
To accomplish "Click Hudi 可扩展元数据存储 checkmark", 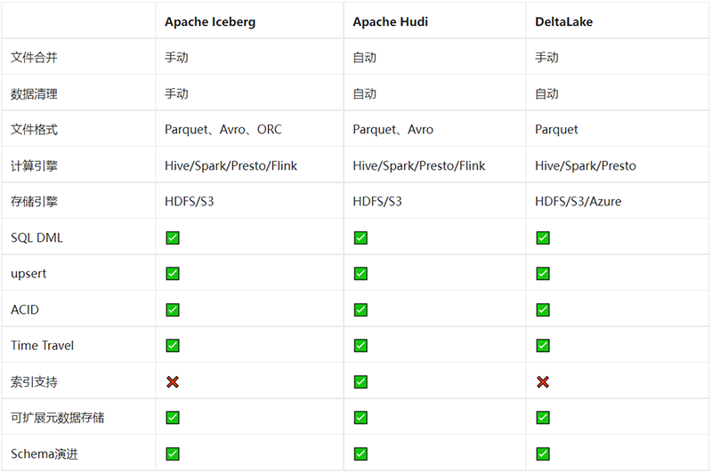I will pyautogui.click(x=361, y=418).
